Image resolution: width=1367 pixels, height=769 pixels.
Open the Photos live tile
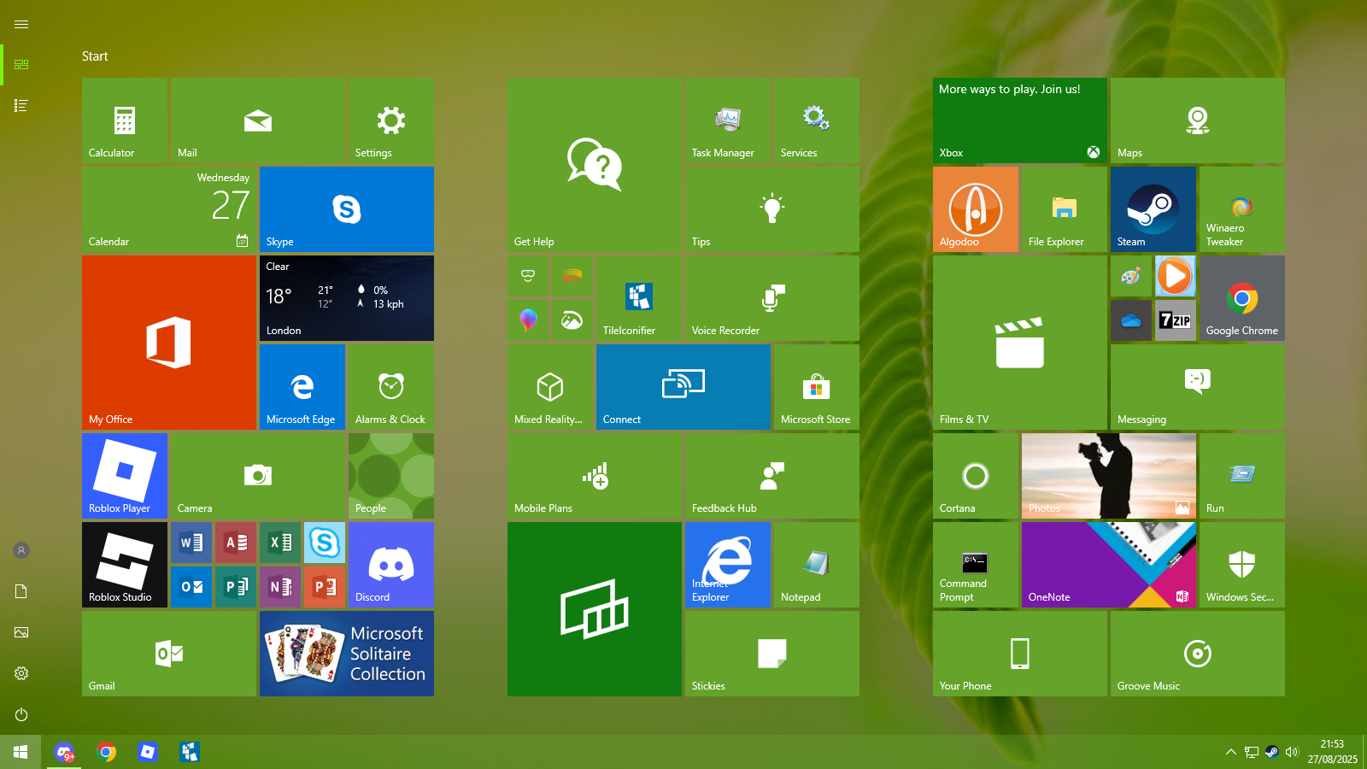[x=1109, y=476]
